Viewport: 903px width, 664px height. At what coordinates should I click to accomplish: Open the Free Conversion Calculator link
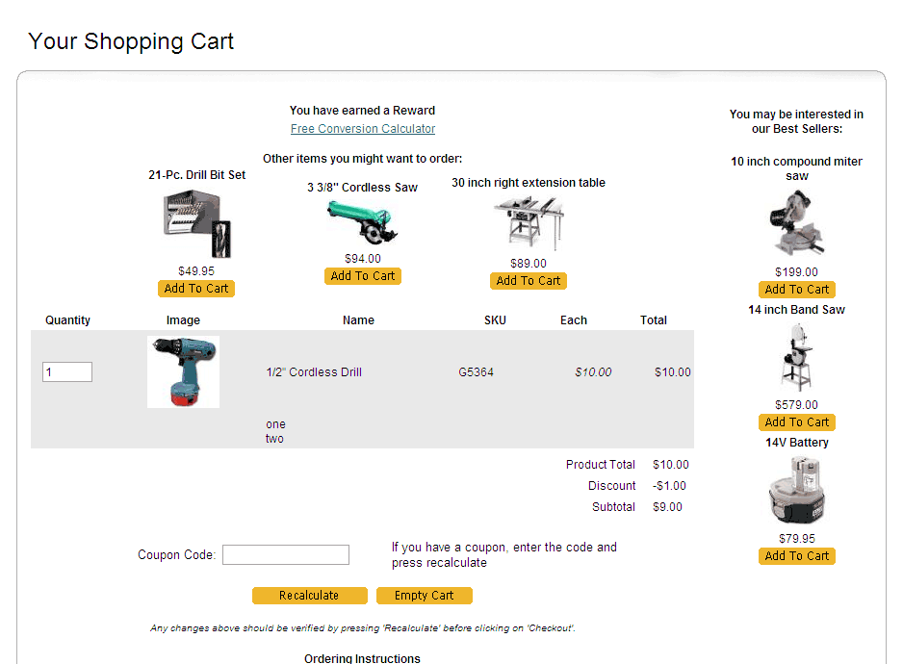pos(363,129)
